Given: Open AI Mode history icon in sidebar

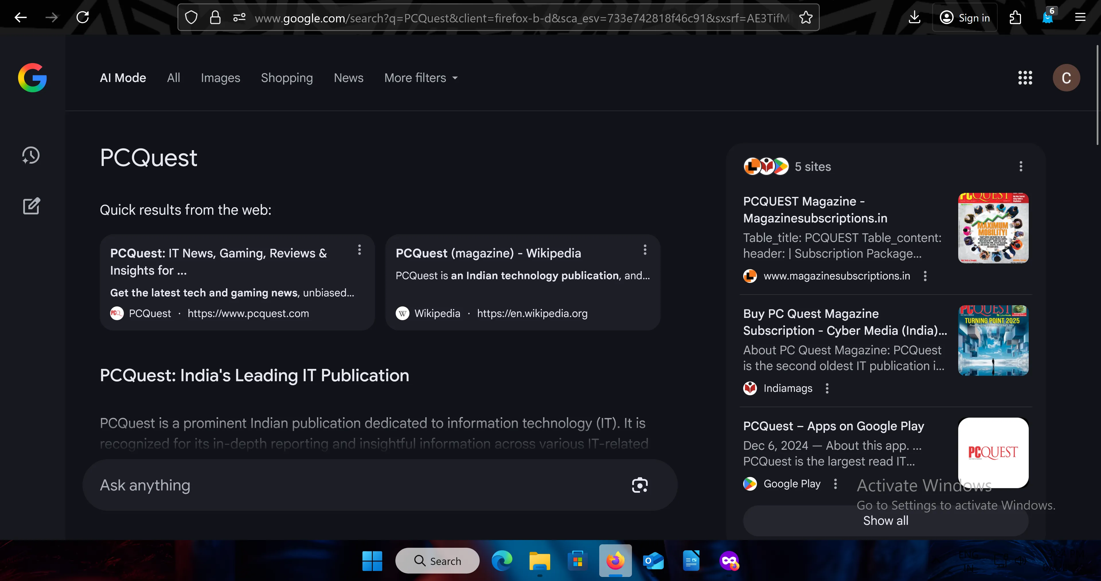Looking at the screenshot, I should click(x=31, y=155).
